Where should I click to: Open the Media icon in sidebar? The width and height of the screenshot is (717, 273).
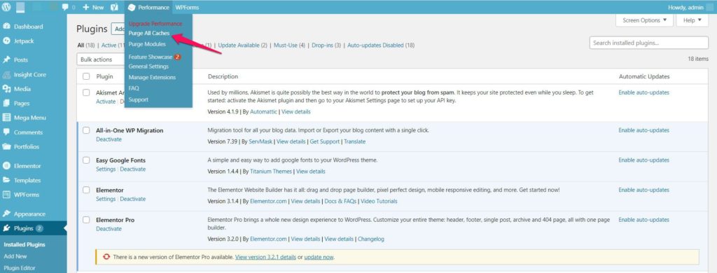point(6,89)
